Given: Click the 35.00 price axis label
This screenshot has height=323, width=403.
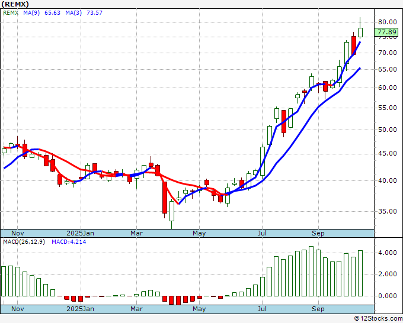Looking at the screenshot, I should click(388, 211).
